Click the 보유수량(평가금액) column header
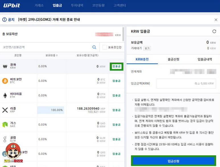 (x=87, y=55)
